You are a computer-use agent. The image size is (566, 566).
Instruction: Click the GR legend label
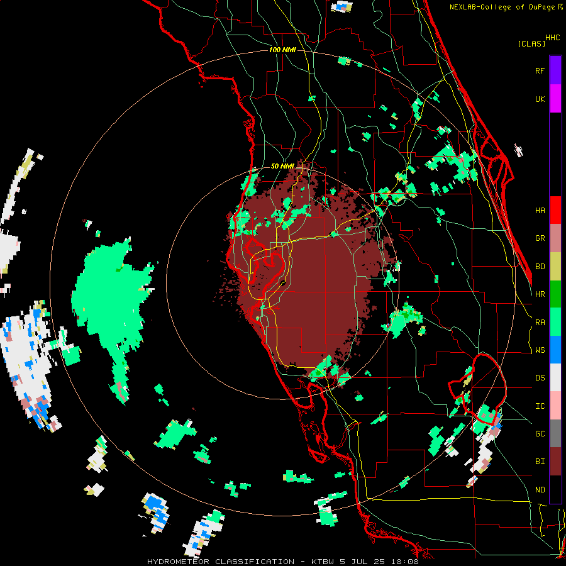point(540,238)
